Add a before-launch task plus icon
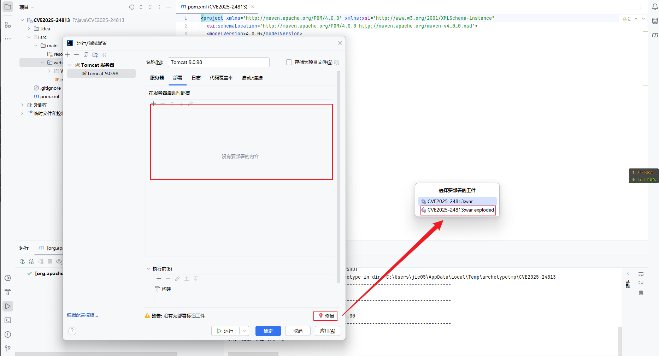 (x=159, y=279)
